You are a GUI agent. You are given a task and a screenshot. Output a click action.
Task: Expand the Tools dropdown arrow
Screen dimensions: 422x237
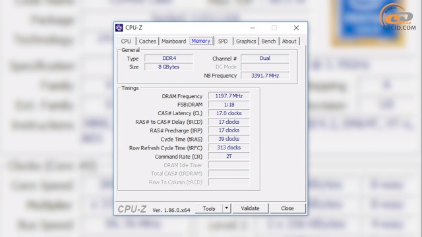pos(227,209)
